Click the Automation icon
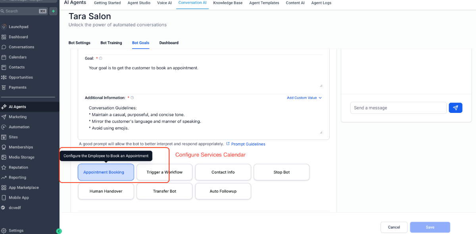Screen dimensions: 476x234 point(4,127)
